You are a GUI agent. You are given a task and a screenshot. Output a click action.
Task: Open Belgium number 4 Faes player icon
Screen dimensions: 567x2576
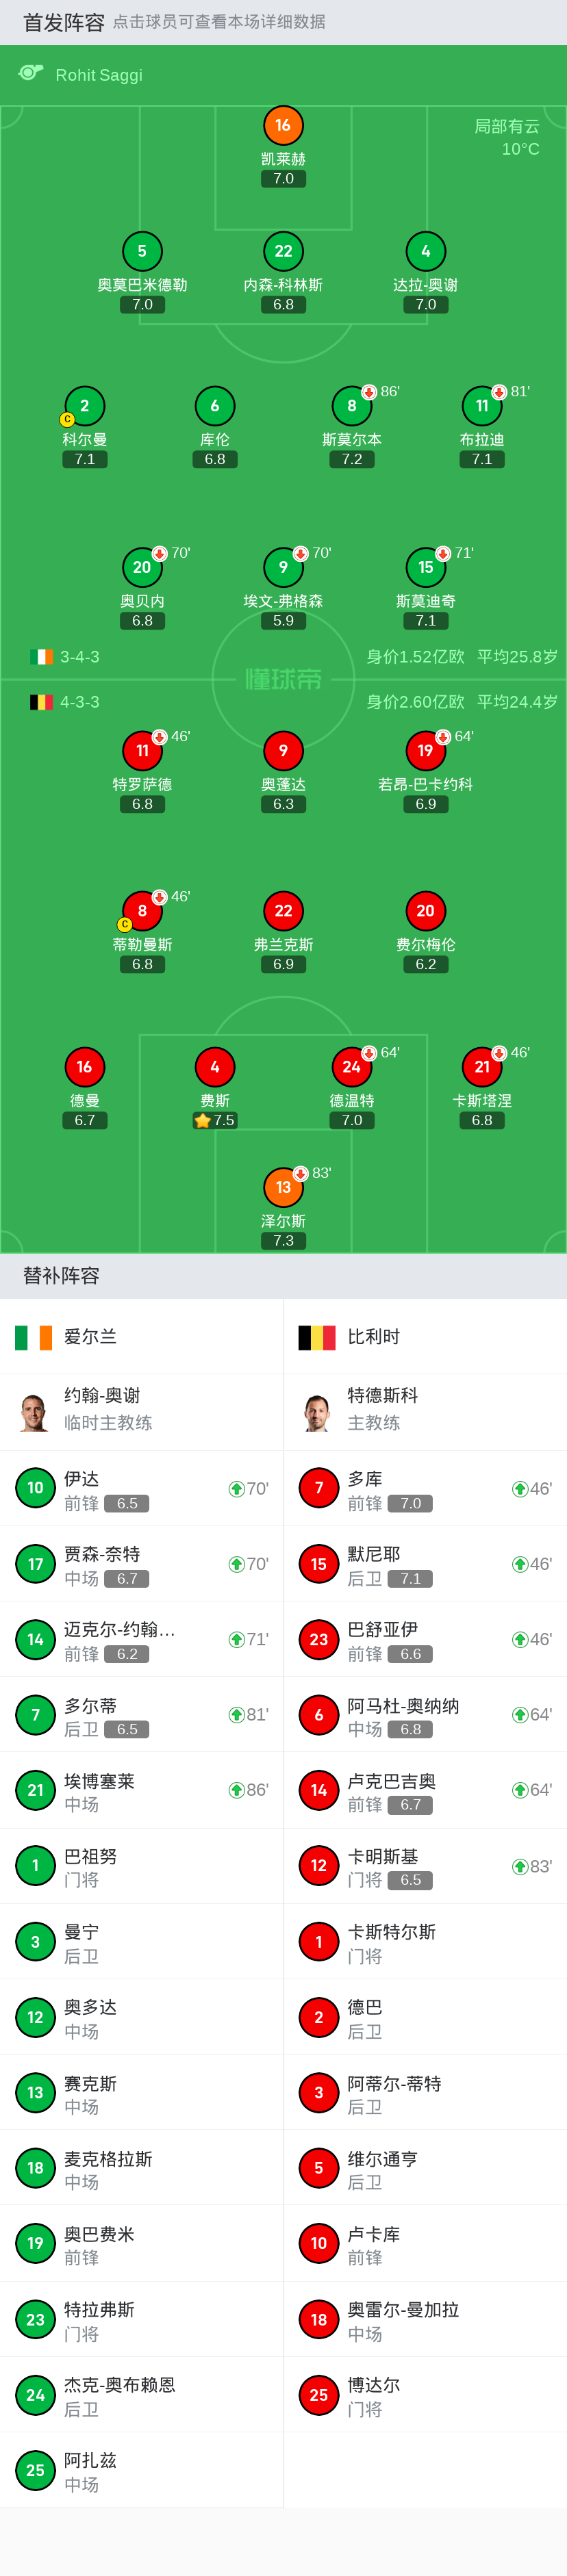pyautogui.click(x=214, y=1067)
